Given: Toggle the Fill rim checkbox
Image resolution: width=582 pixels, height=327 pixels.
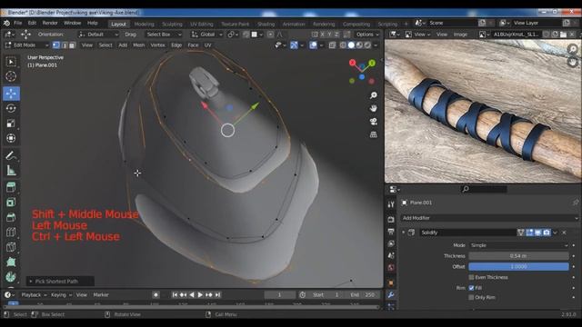Looking at the screenshot, I should pyautogui.click(x=471, y=288).
